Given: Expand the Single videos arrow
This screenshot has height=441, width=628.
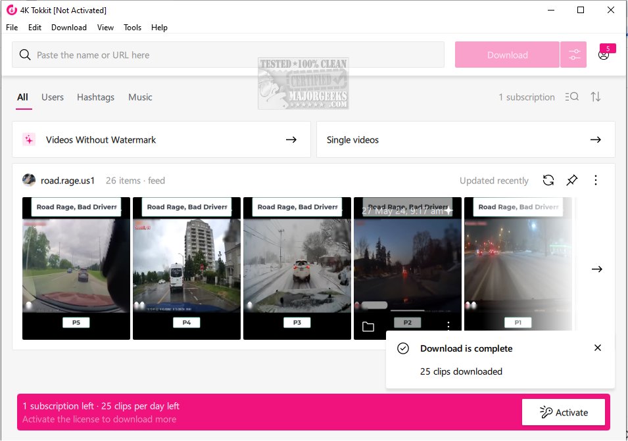Looking at the screenshot, I should 596,140.
